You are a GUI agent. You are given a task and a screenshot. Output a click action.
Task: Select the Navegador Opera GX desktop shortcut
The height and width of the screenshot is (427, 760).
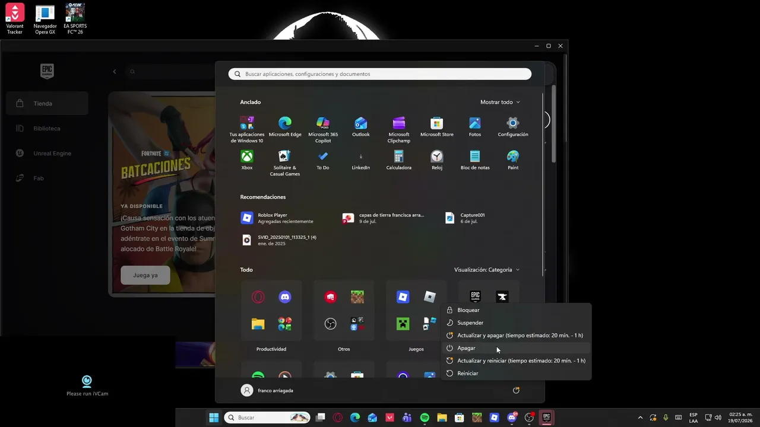point(45,19)
